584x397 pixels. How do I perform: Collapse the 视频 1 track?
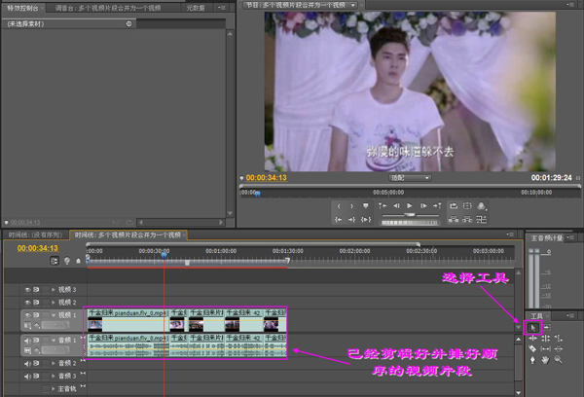[x=54, y=315]
